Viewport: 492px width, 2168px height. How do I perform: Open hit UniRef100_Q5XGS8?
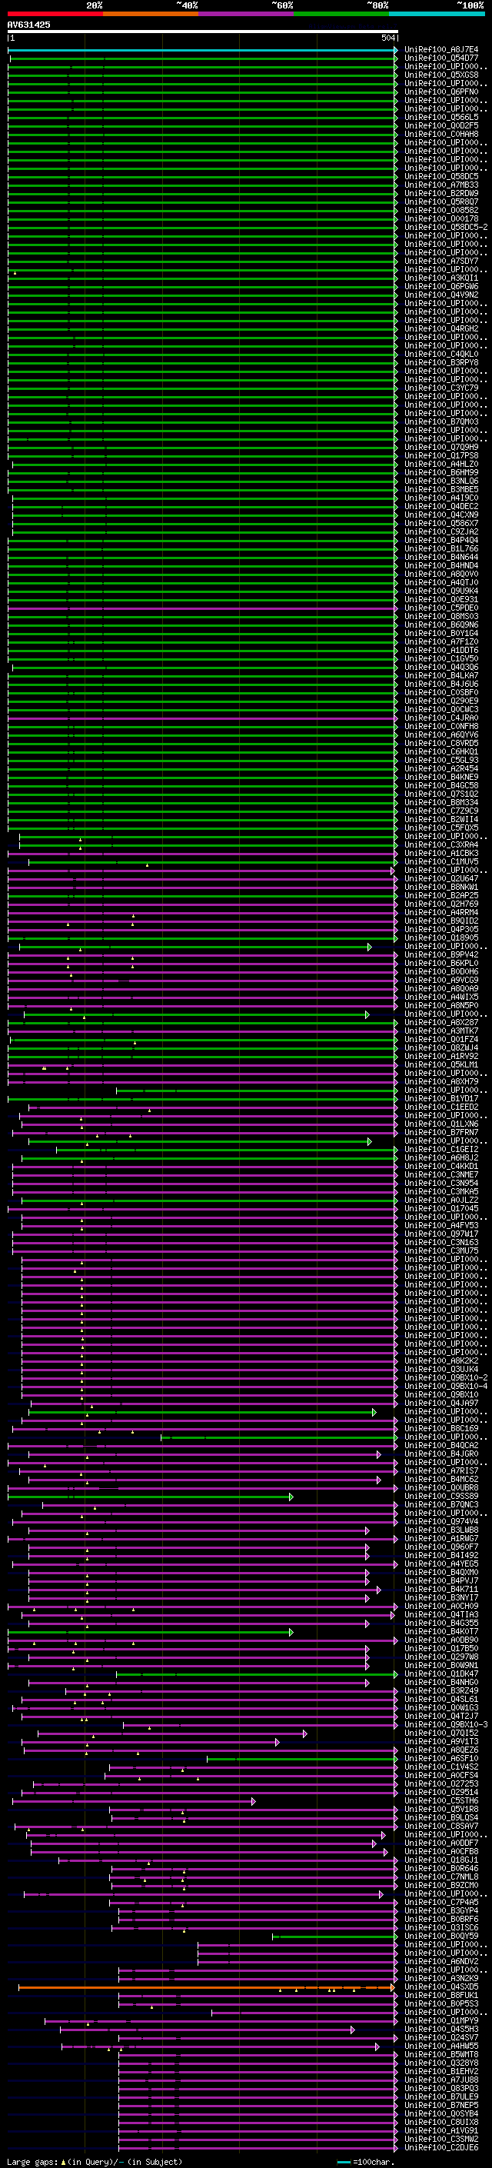point(441,75)
